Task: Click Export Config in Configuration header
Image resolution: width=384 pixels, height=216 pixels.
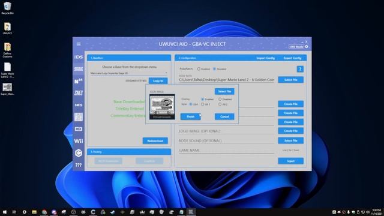Action: click(292, 58)
